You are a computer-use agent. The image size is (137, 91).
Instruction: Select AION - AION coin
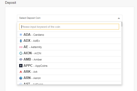pyautogui.click(x=69, y=53)
